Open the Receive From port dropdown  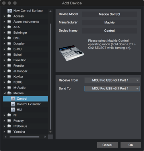click(x=112, y=80)
